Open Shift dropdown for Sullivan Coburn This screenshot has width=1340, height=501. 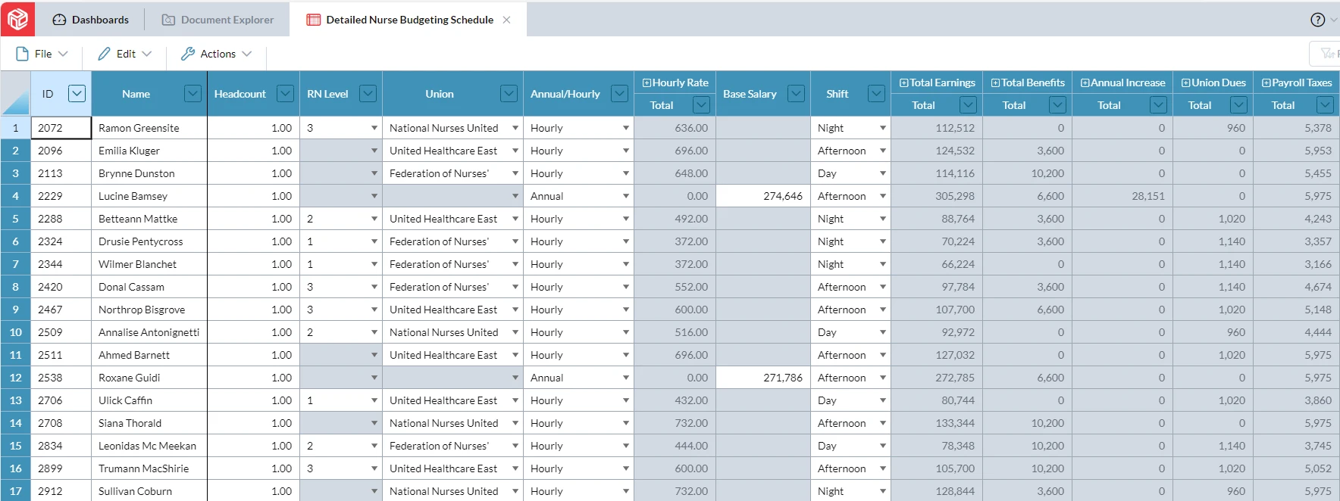pyautogui.click(x=882, y=491)
